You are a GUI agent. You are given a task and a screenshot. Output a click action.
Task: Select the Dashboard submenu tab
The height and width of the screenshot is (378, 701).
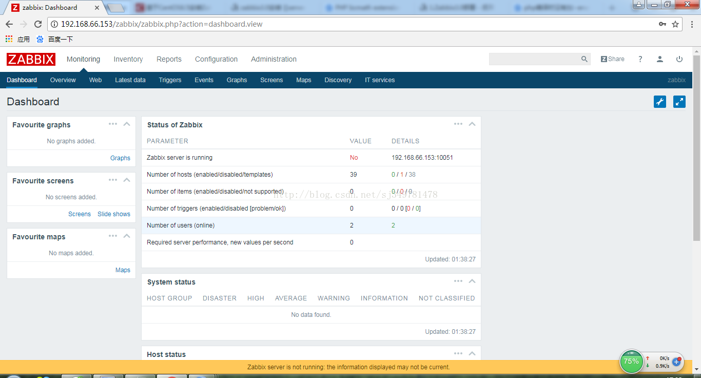(22, 80)
